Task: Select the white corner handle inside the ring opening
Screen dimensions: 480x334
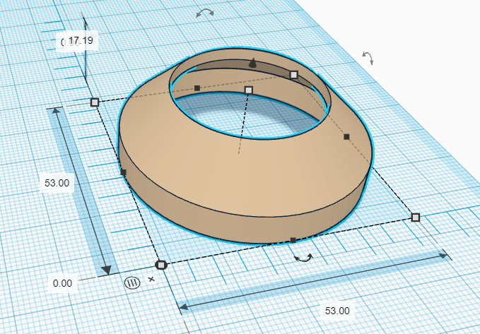Action: [293, 75]
